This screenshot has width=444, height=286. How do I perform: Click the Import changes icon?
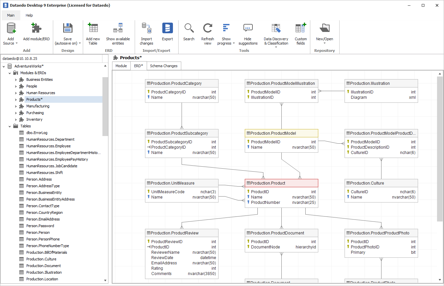click(x=146, y=29)
